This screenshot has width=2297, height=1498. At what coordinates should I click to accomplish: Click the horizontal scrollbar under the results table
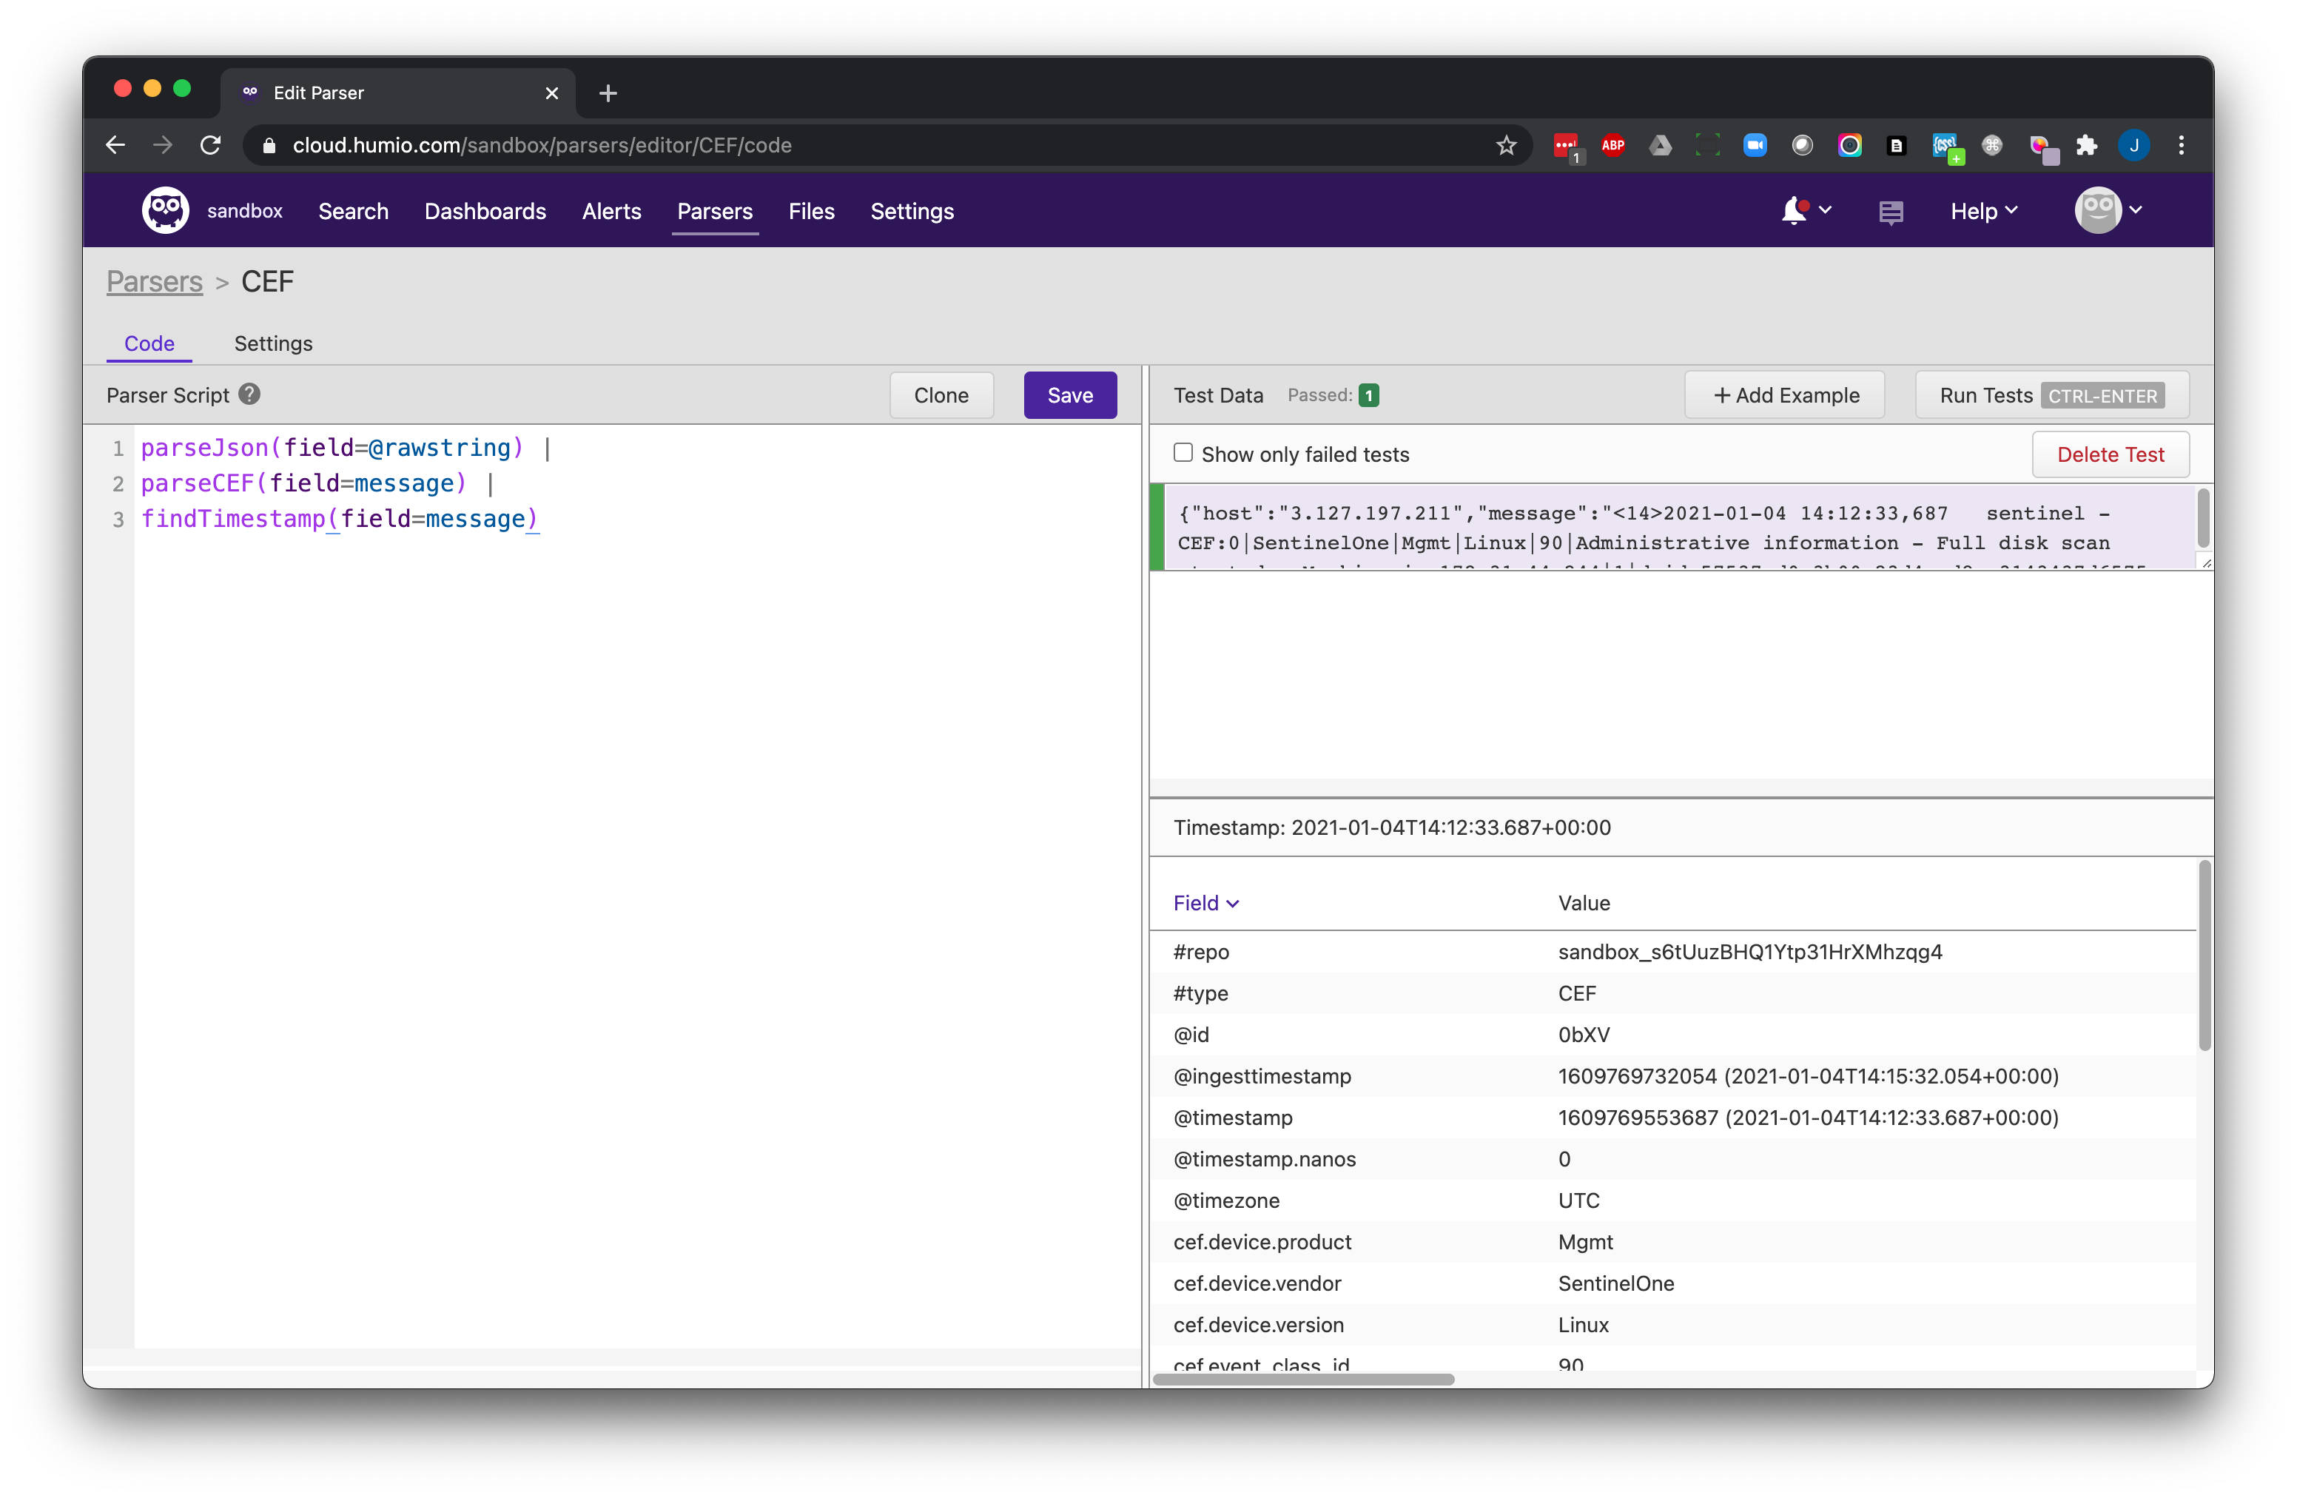1303,1380
